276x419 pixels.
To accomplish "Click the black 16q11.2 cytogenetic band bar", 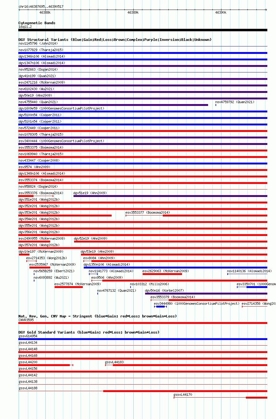I will [x=143, y=30].
